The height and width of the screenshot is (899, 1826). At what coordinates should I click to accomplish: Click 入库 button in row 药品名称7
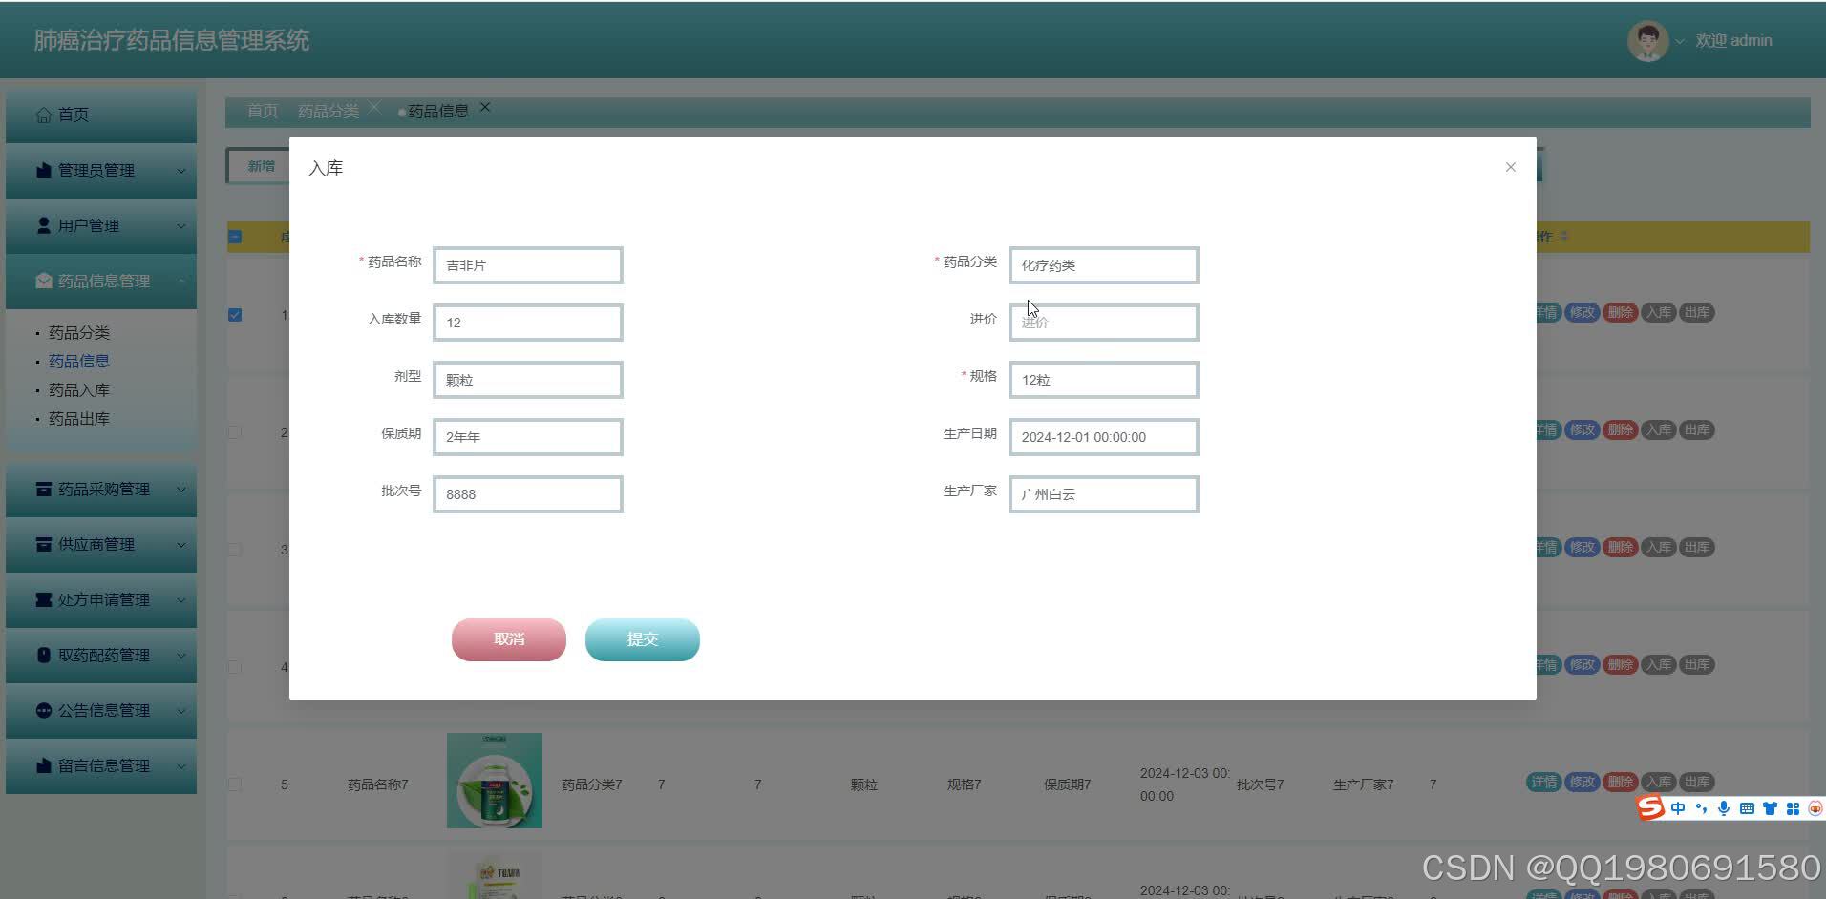pos(1659,782)
